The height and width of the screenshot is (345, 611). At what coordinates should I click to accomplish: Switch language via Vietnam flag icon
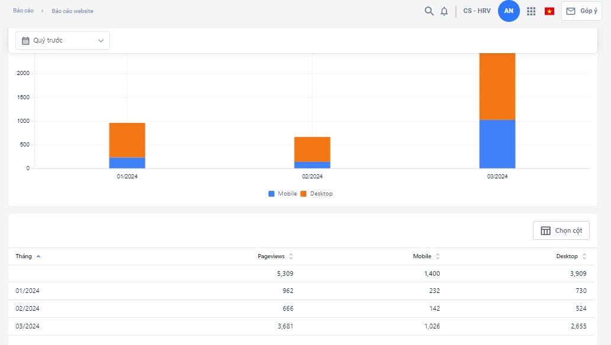coord(549,11)
